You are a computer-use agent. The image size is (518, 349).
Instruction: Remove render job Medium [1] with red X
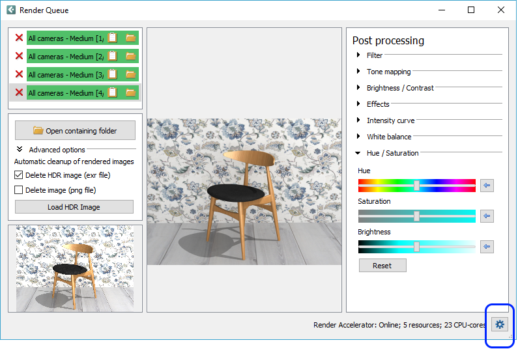click(19, 38)
